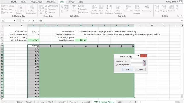Screen dimensions: 184x103
Task: Select all cells corner button
Action: point(2,25)
